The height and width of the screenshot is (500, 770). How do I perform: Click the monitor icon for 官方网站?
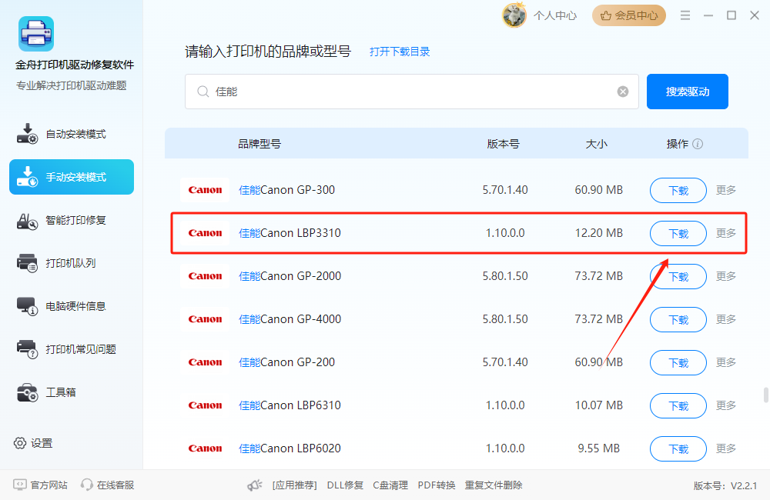[20, 485]
